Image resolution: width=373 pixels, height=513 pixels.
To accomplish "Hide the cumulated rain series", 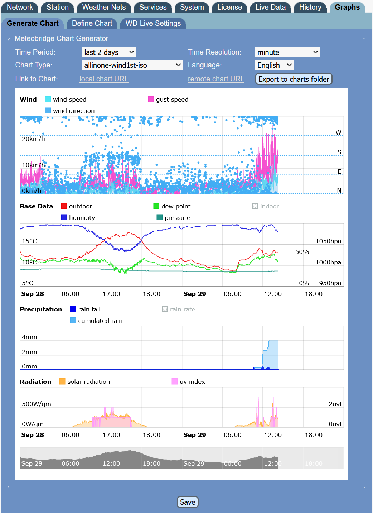I will pos(73,321).
